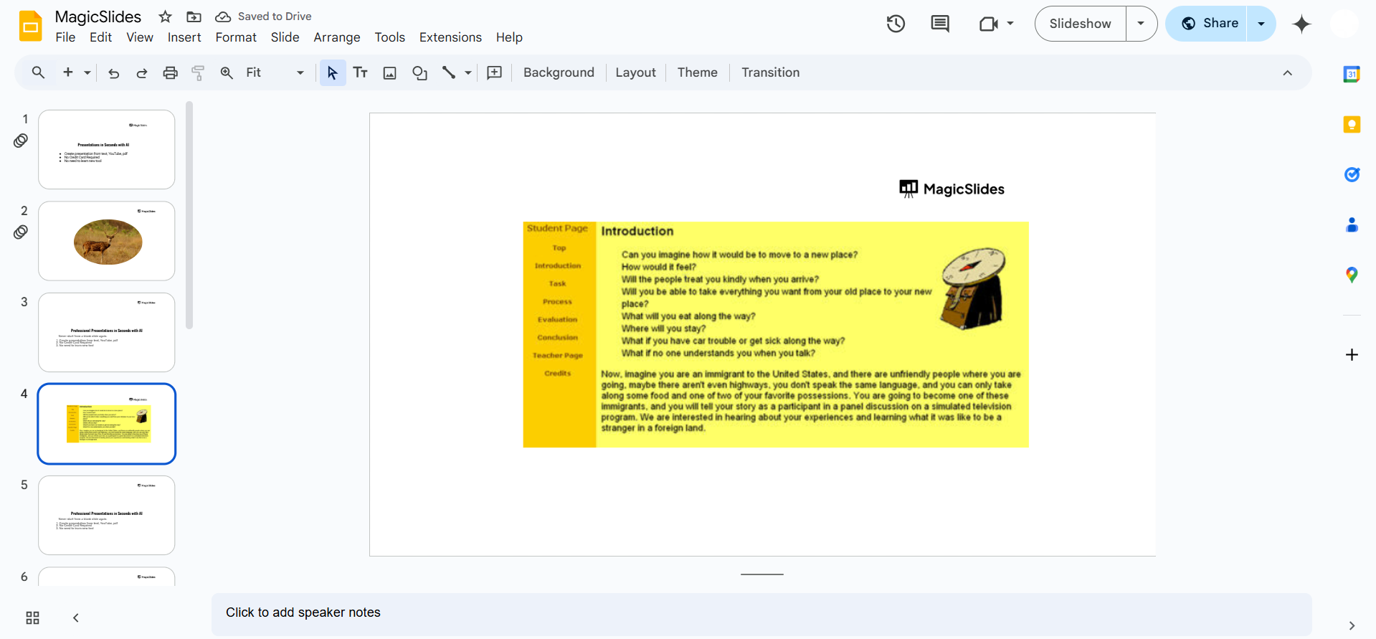Open the comments panel icon
The width and height of the screenshot is (1376, 639).
point(940,24)
